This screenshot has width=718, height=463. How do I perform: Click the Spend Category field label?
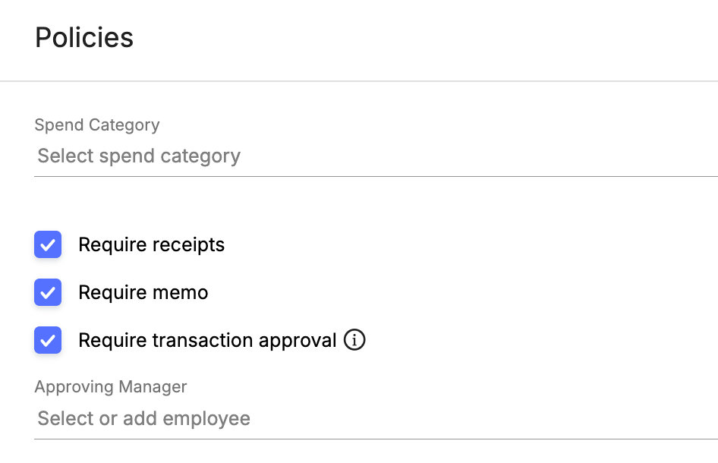tap(97, 124)
